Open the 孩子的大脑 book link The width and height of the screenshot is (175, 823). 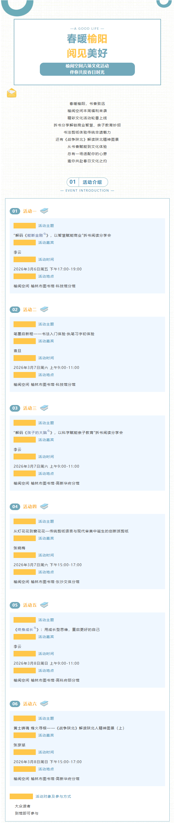[x=37, y=433]
